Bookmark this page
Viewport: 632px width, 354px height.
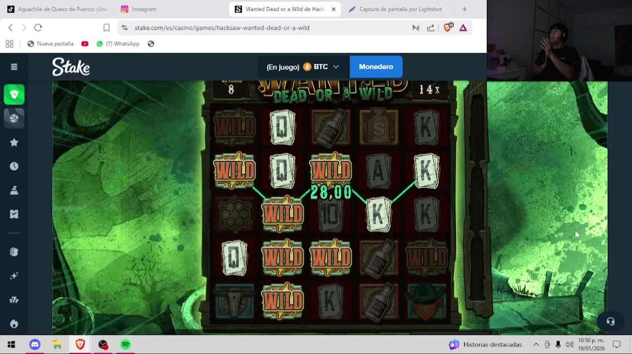(x=106, y=28)
